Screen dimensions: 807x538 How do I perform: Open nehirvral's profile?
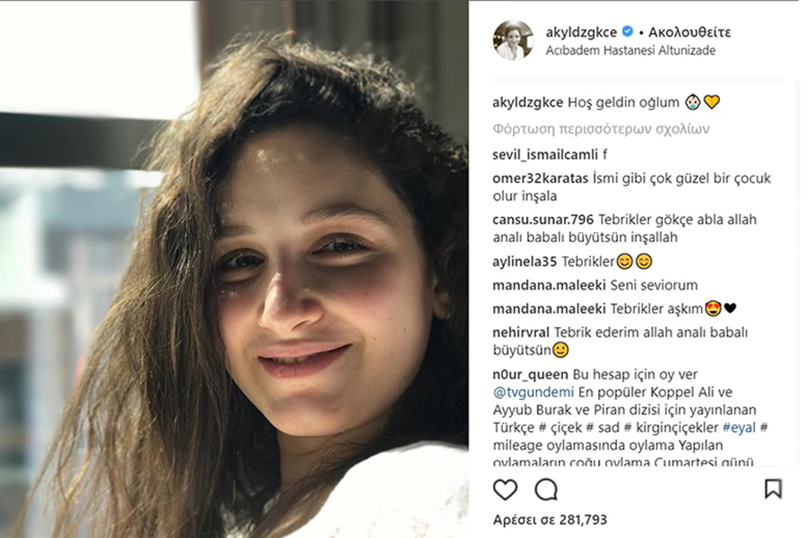pyautogui.click(x=521, y=333)
